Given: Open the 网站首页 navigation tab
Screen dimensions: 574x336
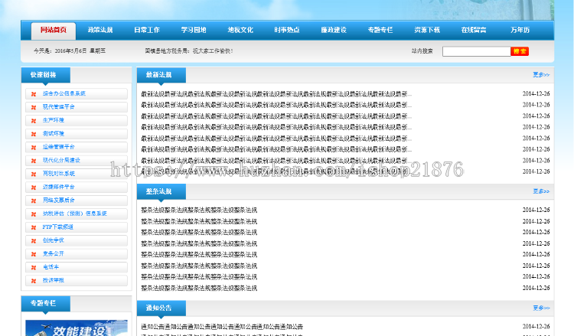Looking at the screenshot, I should coord(54,30).
